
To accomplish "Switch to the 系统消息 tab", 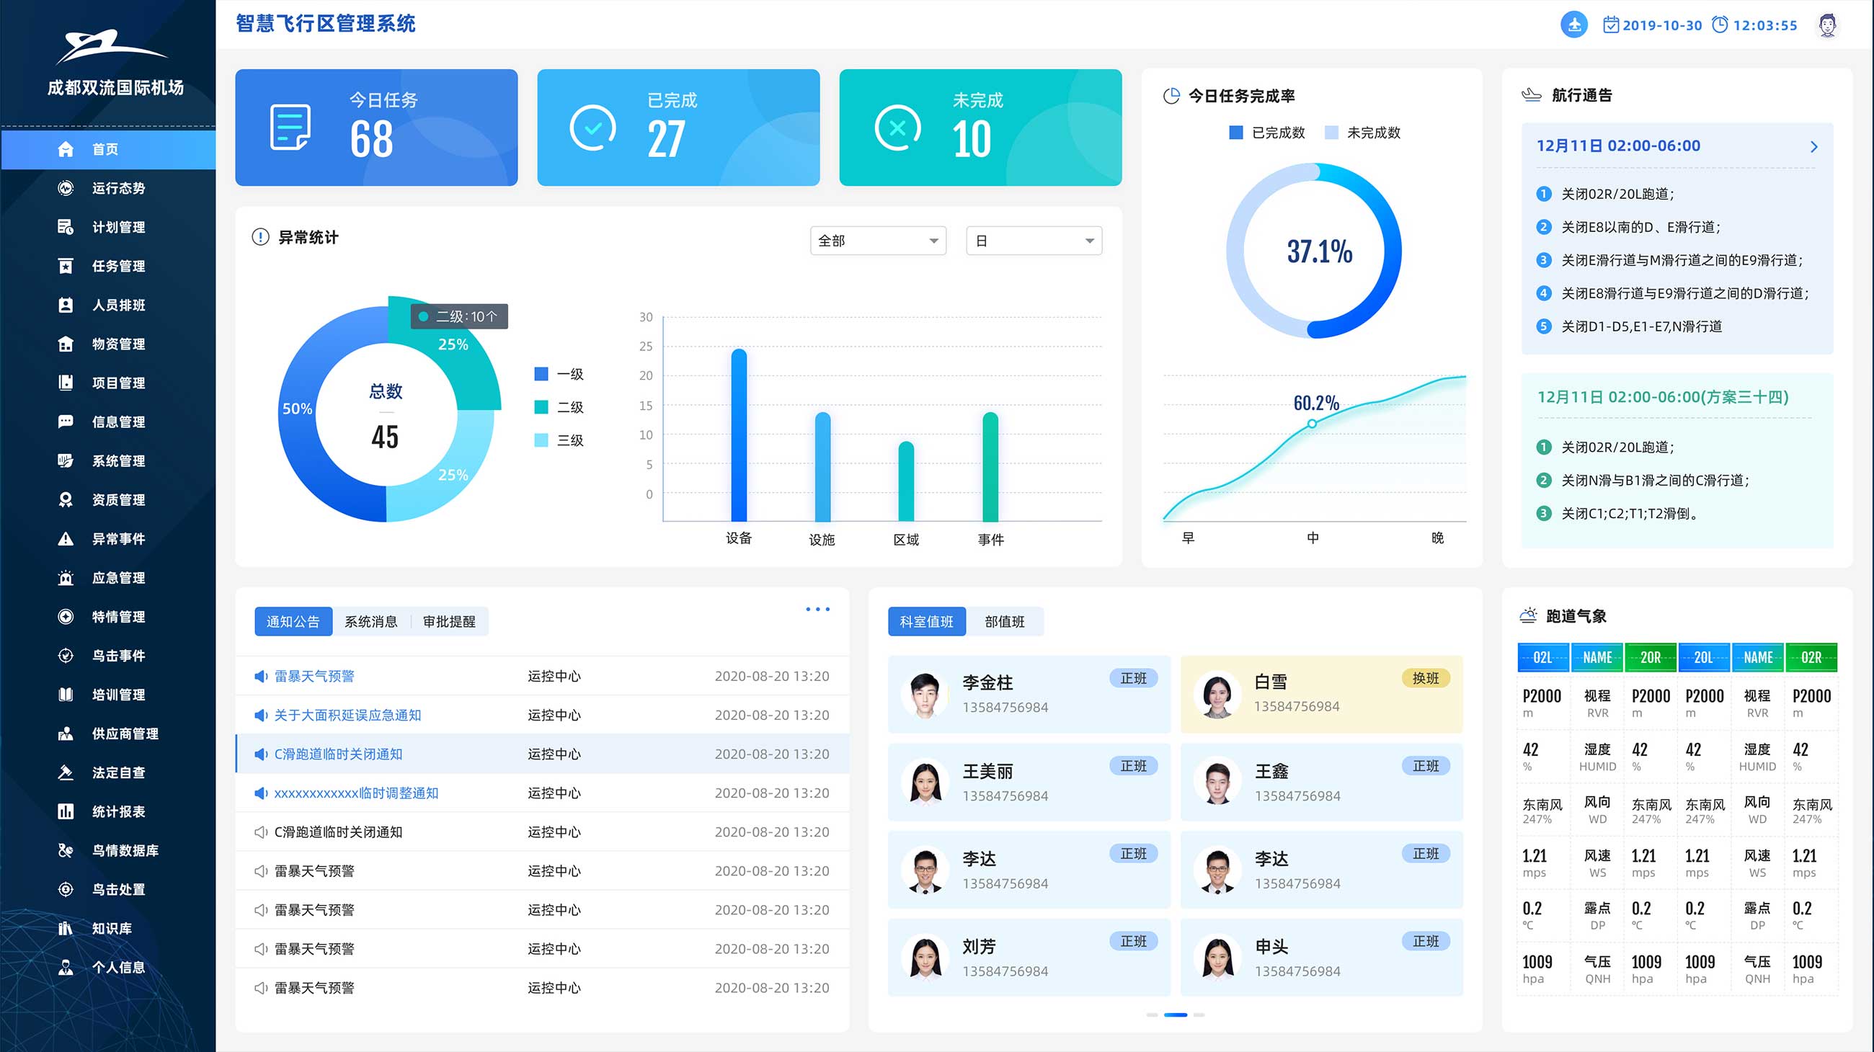I will point(371,622).
